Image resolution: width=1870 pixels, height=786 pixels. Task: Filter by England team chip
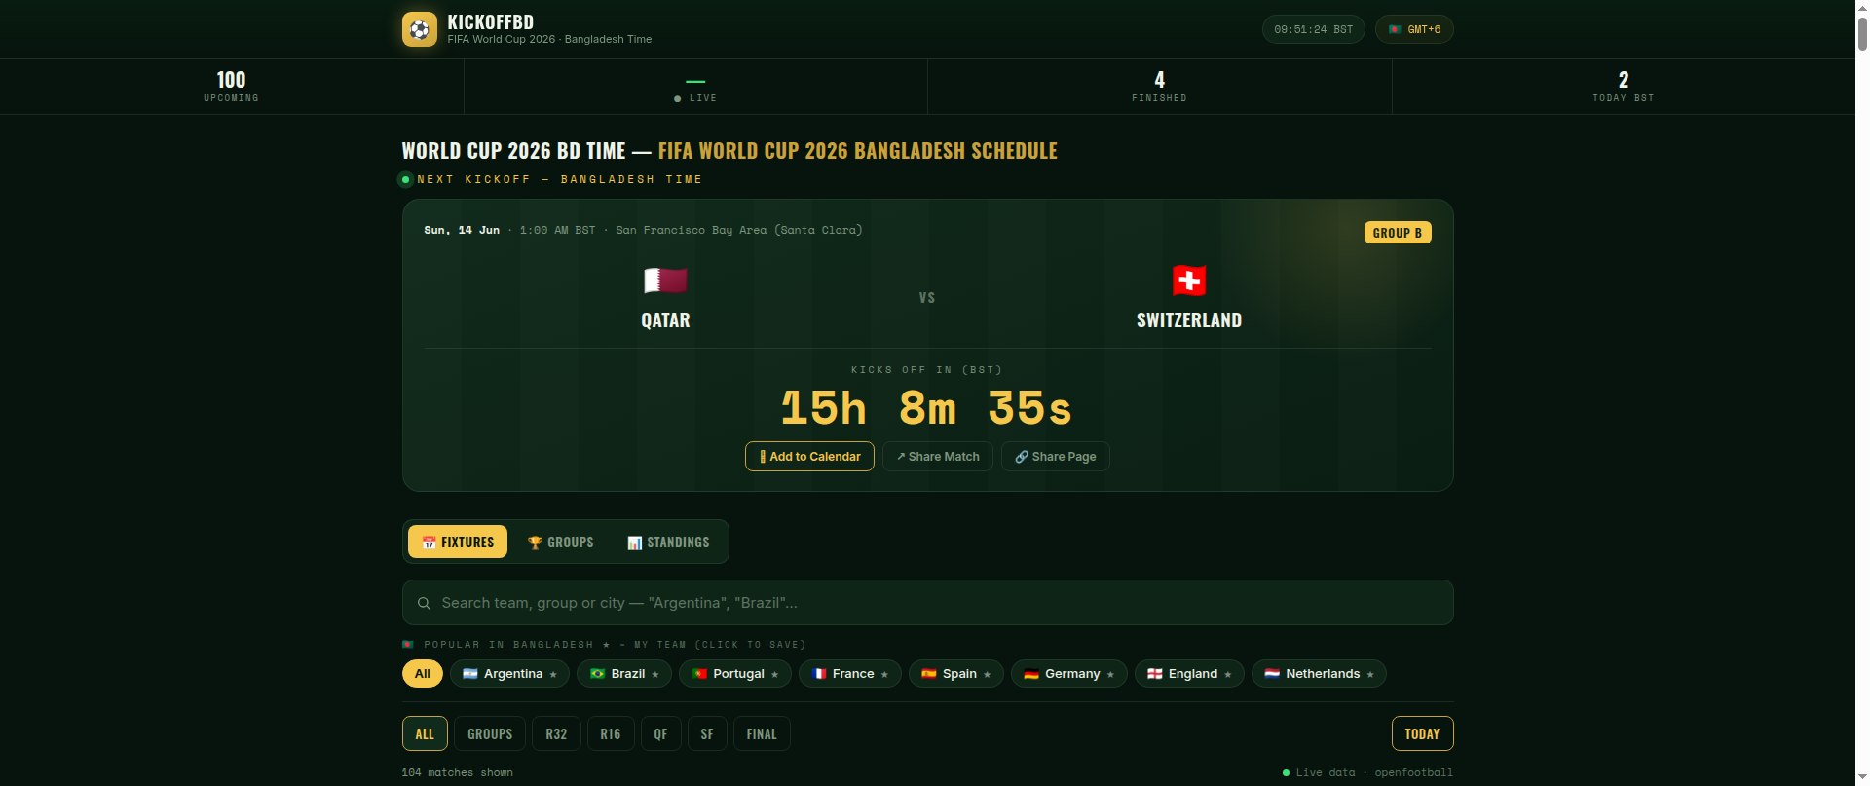(1189, 674)
